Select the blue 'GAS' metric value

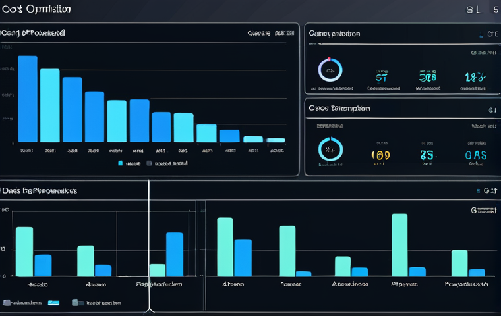pyautogui.click(x=476, y=155)
